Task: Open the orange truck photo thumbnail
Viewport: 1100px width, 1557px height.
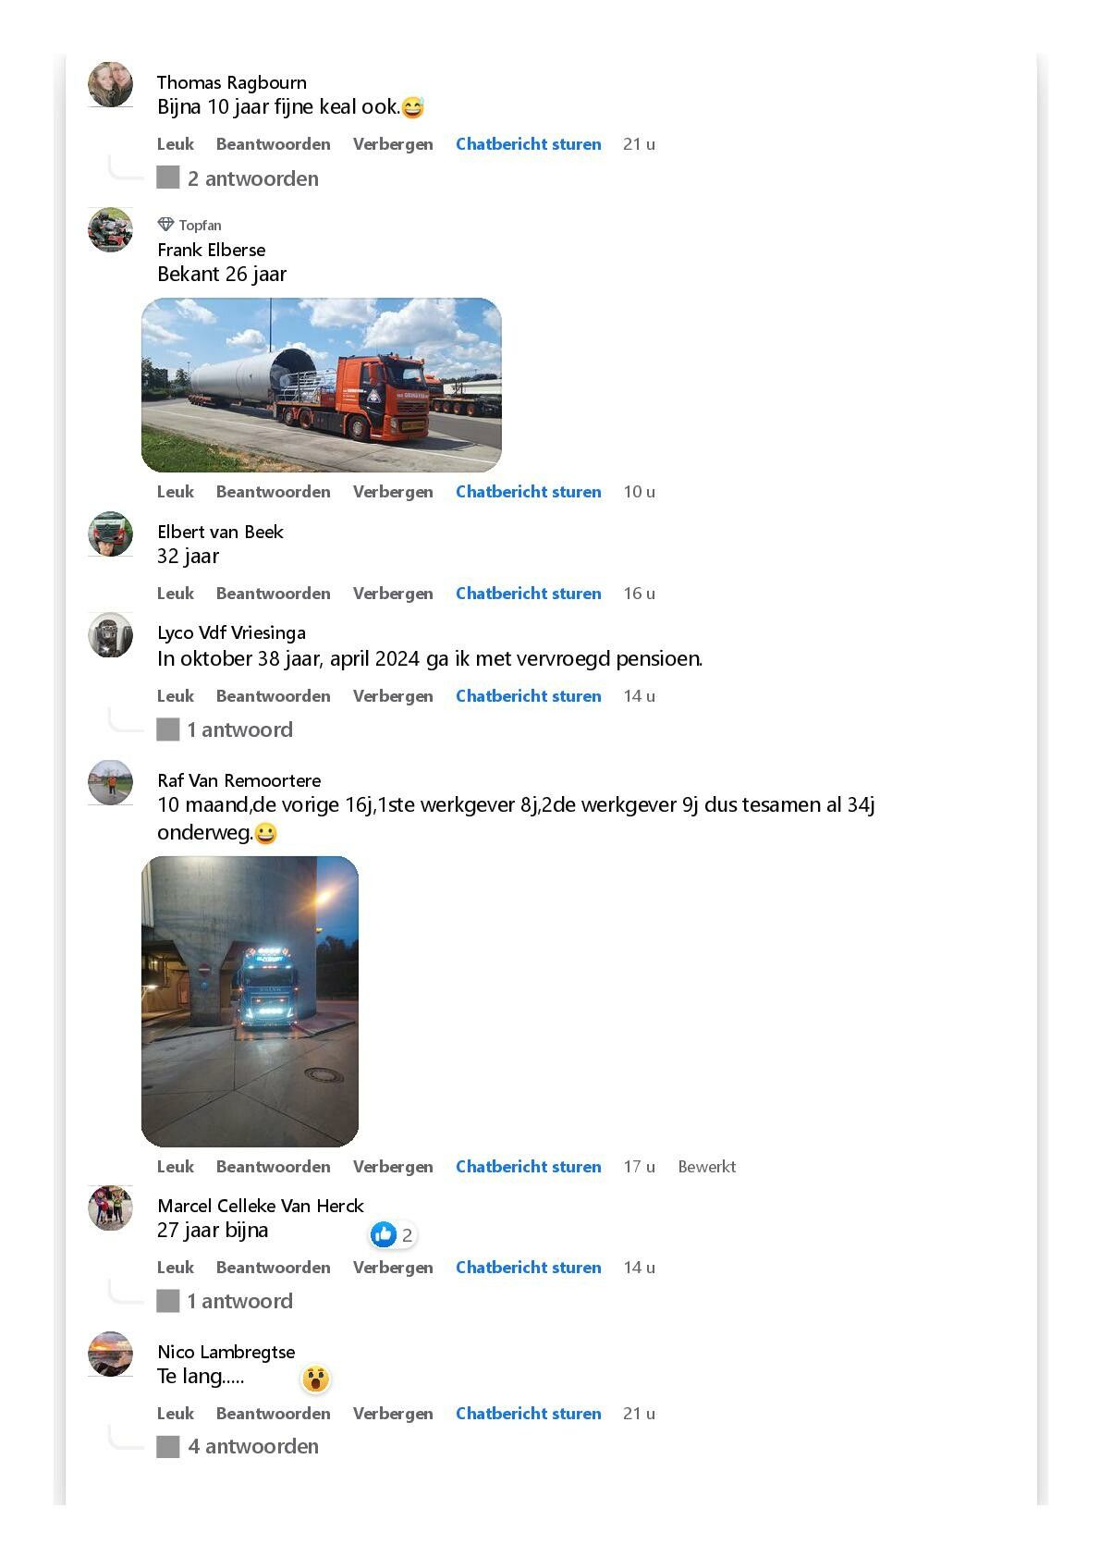Action: tap(322, 385)
